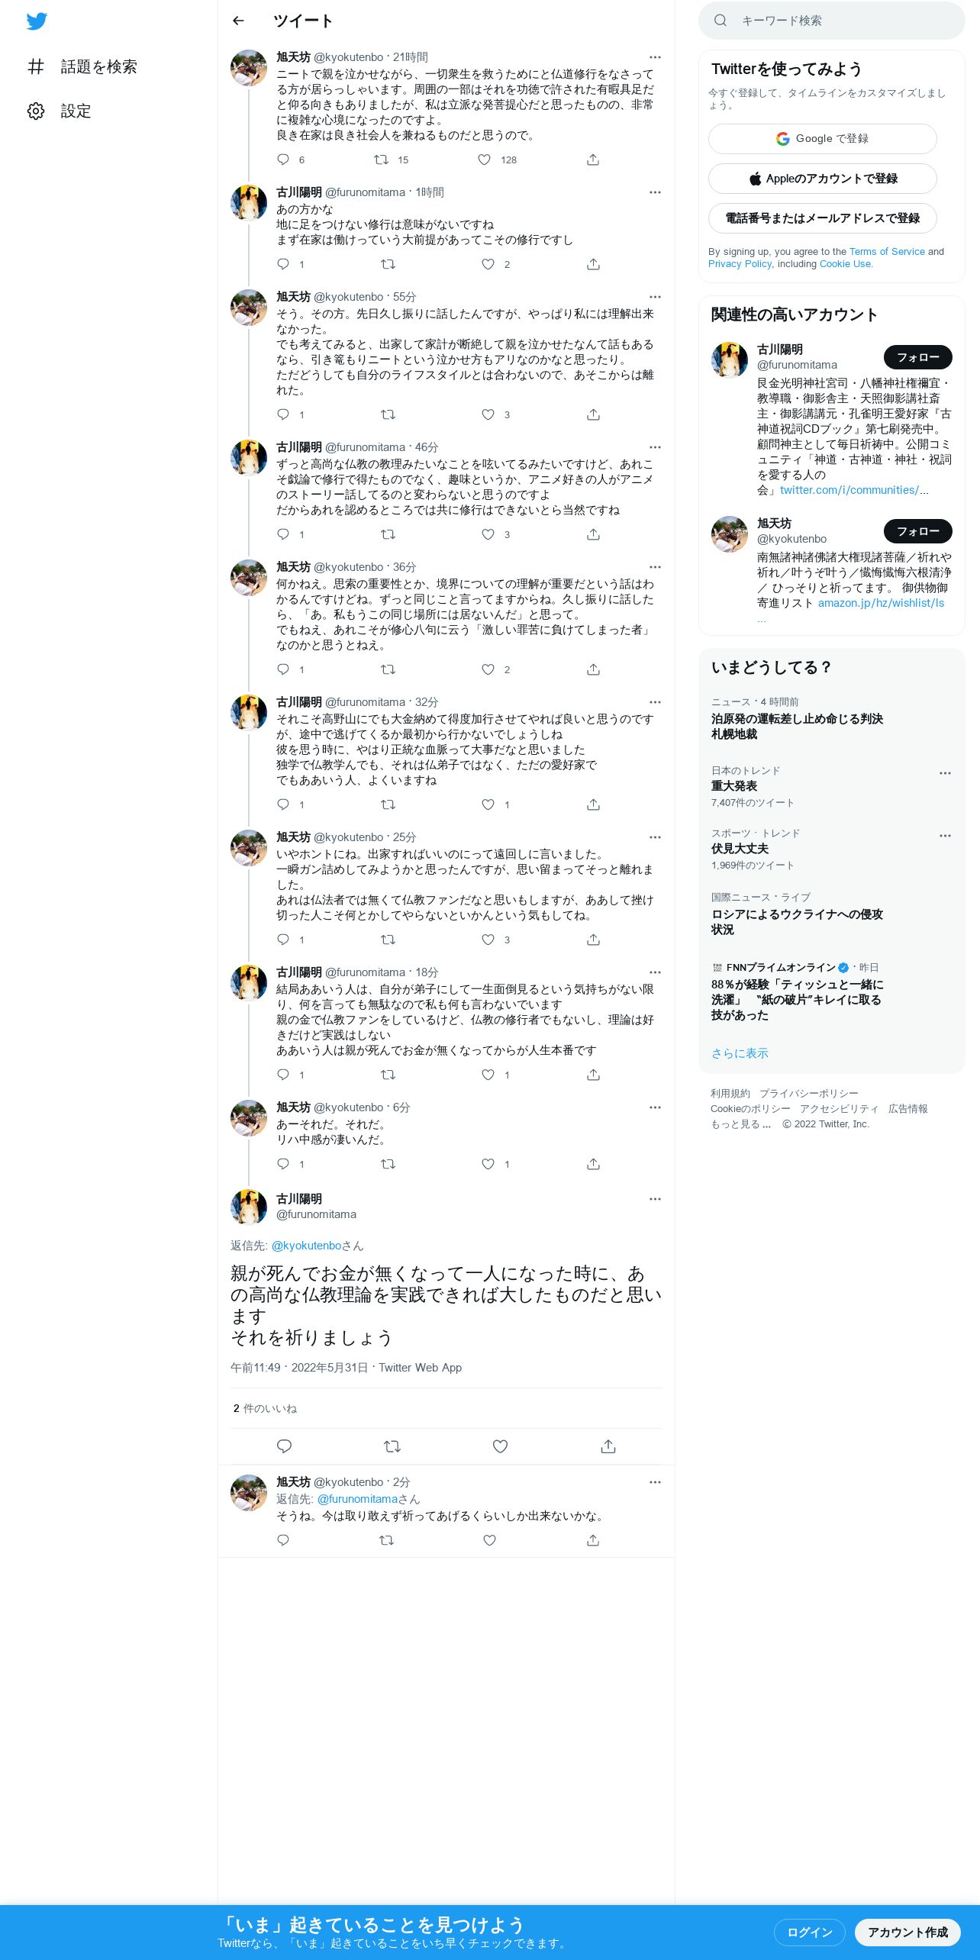The width and height of the screenshot is (980, 1960).
Task: Follow 古川陽明 in related accounts
Action: tap(917, 357)
